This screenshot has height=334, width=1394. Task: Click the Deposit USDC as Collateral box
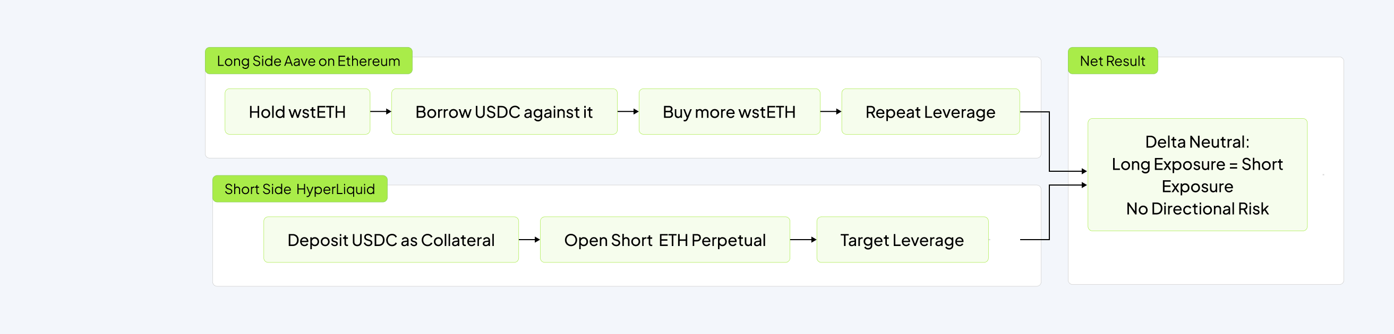pos(391,240)
